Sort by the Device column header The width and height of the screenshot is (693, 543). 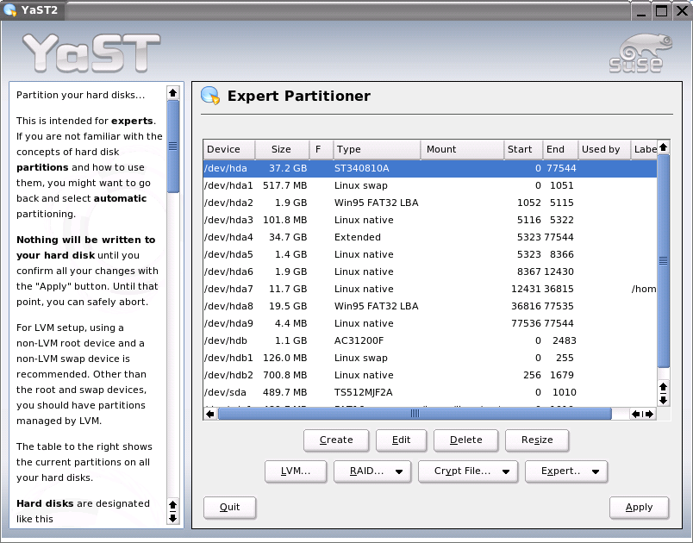(228, 149)
